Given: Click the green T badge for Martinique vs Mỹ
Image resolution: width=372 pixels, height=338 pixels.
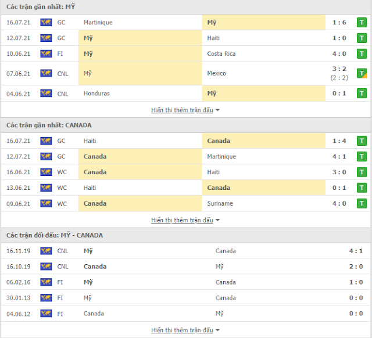Looking at the screenshot, I should (x=362, y=23).
